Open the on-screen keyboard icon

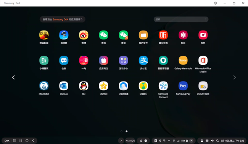coord(207,141)
